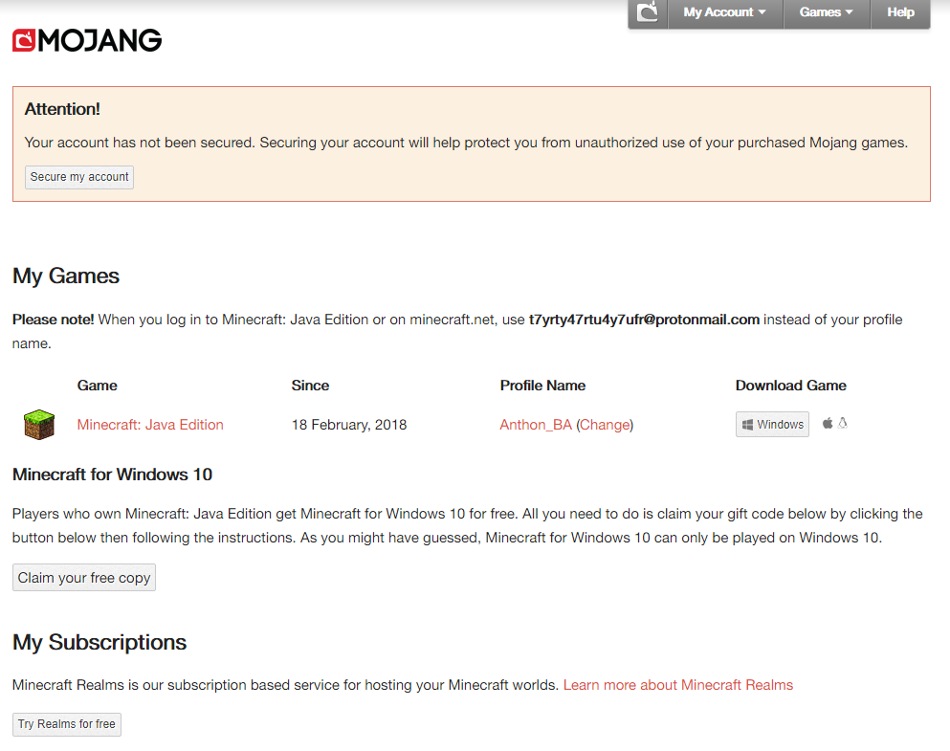Click the Linux penguin download icon

(842, 424)
